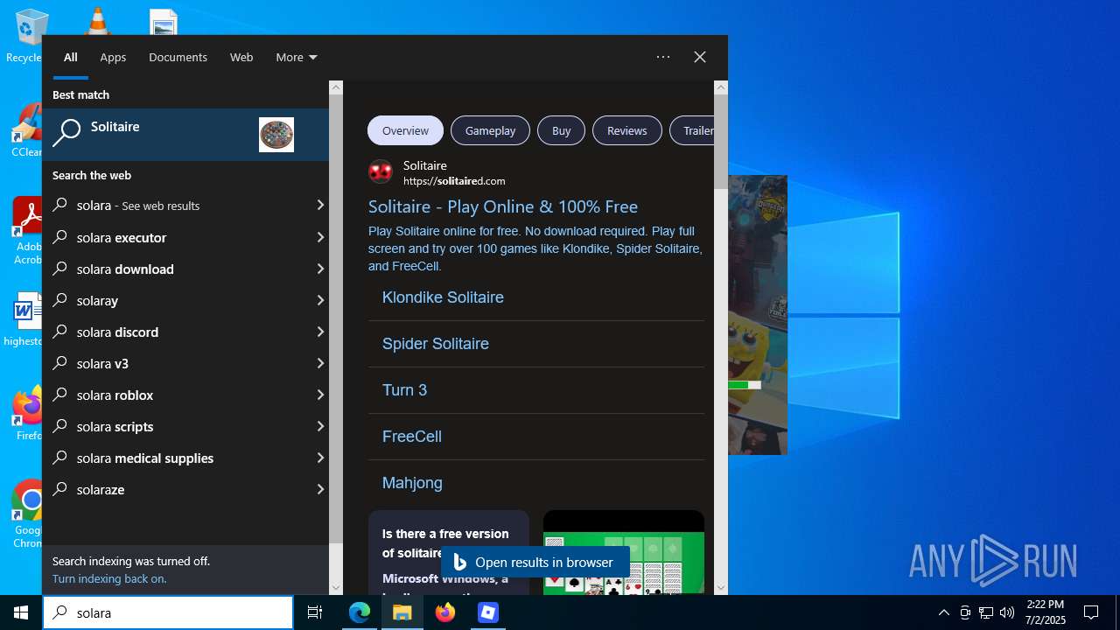Select the Trailer pill
This screenshot has height=630, width=1120.
click(692, 130)
